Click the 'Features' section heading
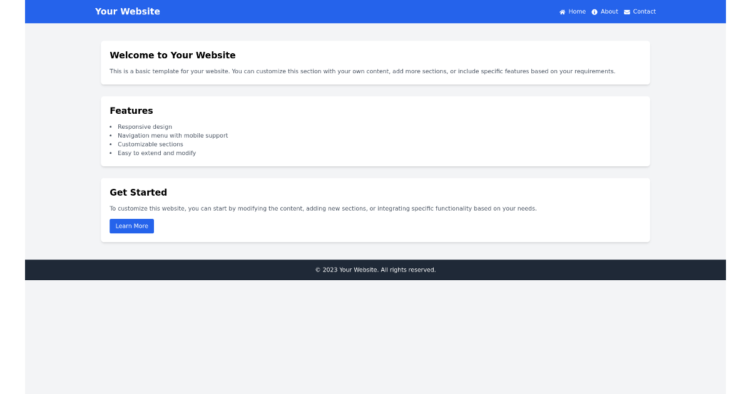The width and height of the screenshot is (751, 394). (131, 111)
